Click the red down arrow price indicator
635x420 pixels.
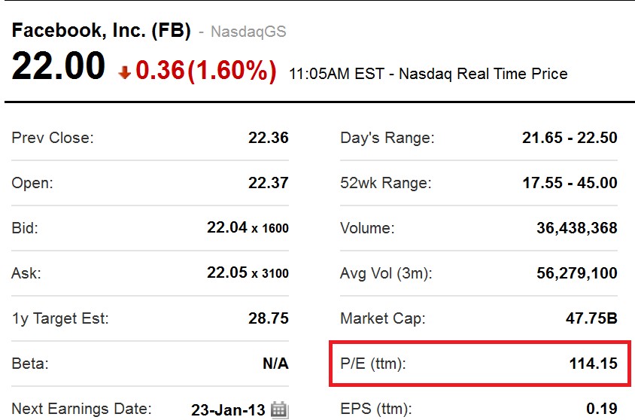pos(125,73)
